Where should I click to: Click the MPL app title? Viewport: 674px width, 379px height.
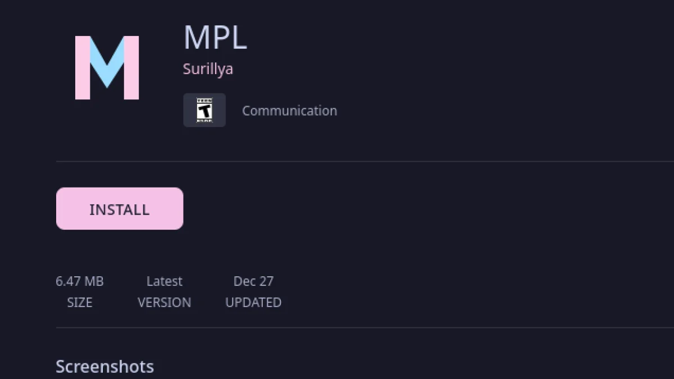pos(215,39)
